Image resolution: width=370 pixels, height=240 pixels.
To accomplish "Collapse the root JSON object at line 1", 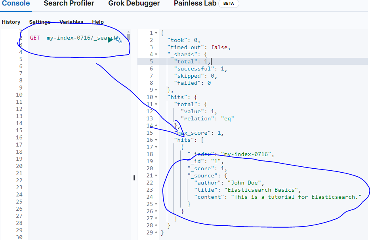I will pyautogui.click(x=155, y=33).
